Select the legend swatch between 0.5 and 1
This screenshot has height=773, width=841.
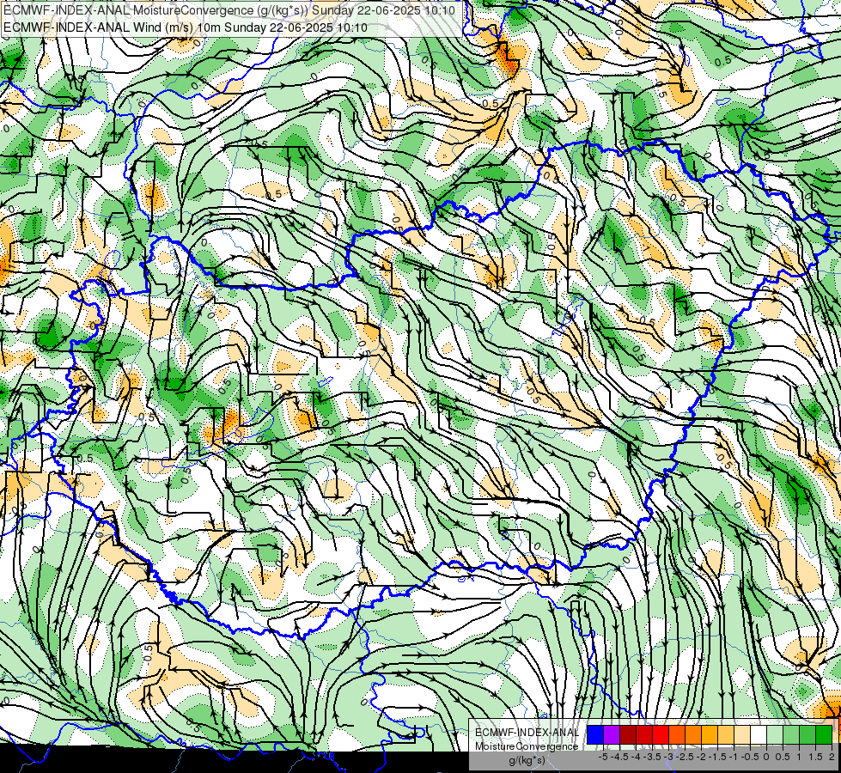click(791, 735)
